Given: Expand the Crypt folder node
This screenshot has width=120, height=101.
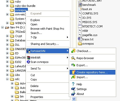Looking at the screenshot, I should point(7,36).
